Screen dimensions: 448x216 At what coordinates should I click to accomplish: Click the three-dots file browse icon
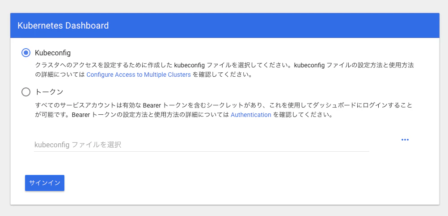405,140
